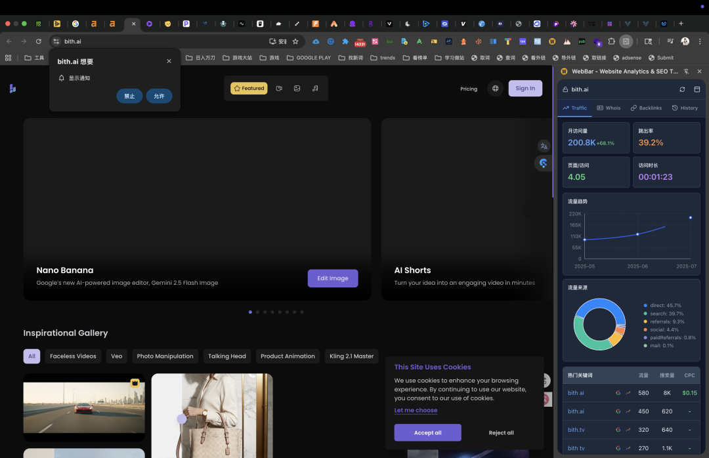Viewport: 709px width, 458px height.
Task: Refresh the WebBar analytics data
Action: click(682, 89)
